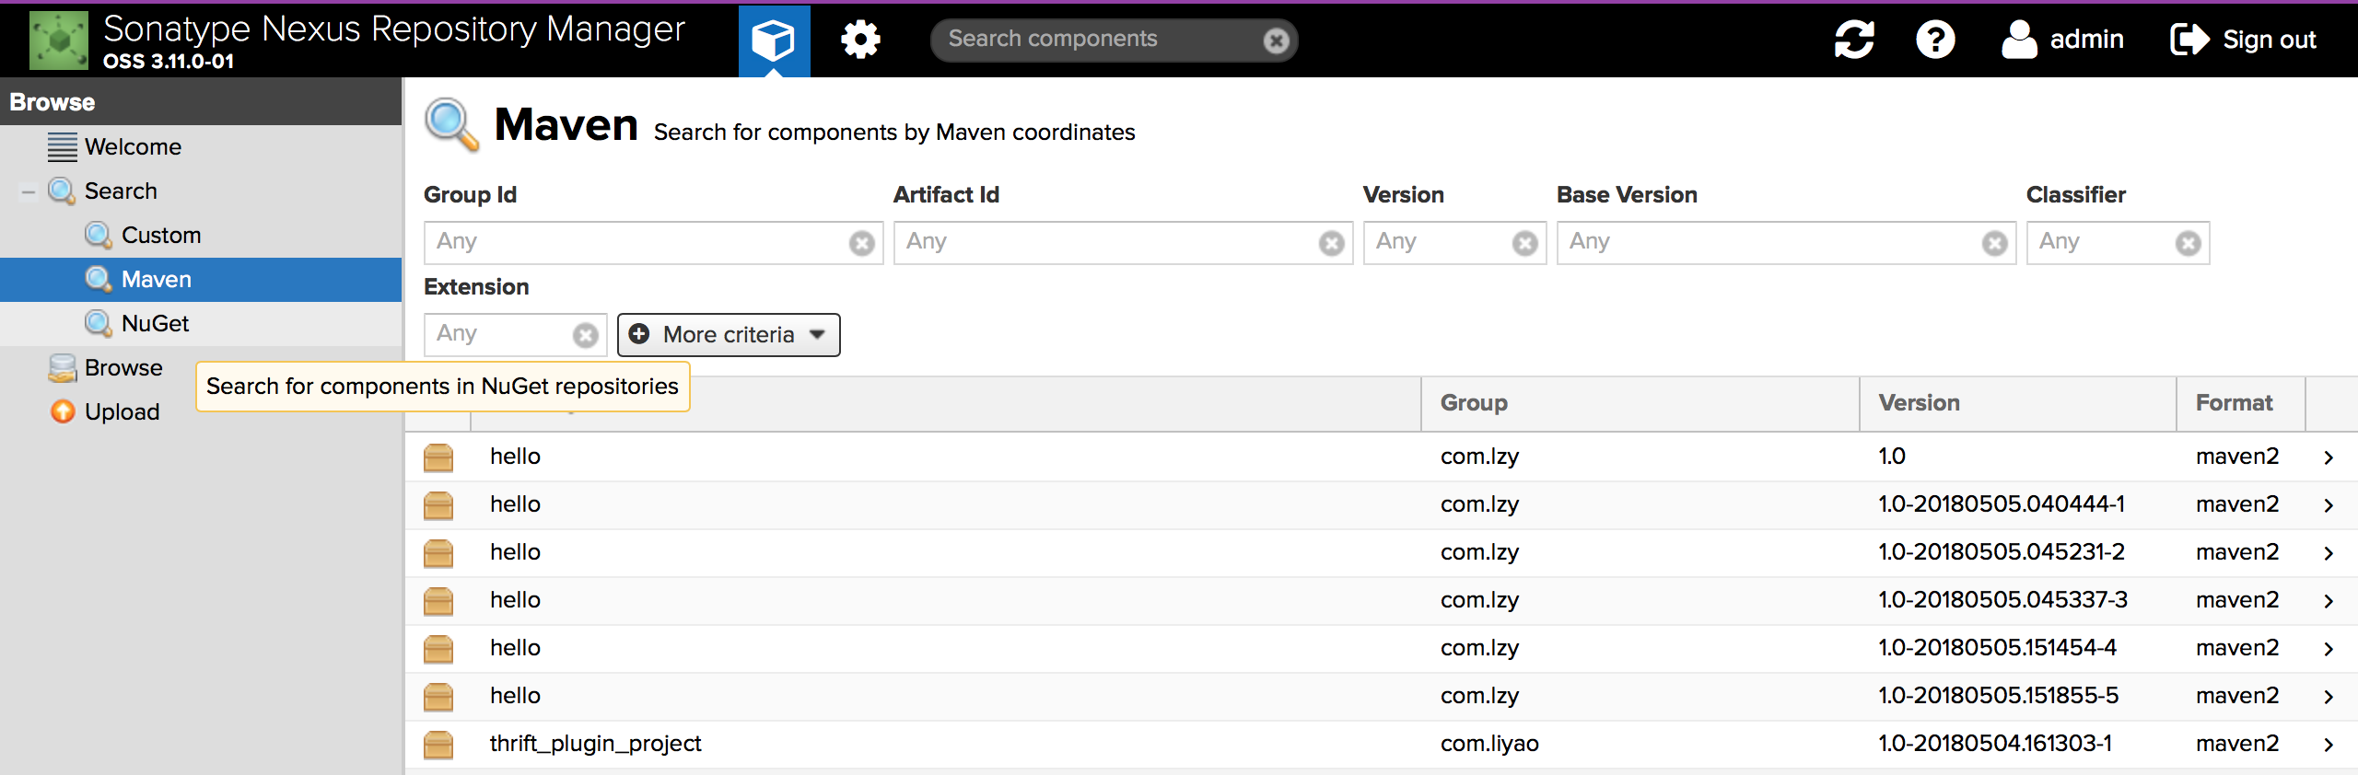Click the Browse database icon in sidebar
The image size is (2358, 775).
pos(63,368)
